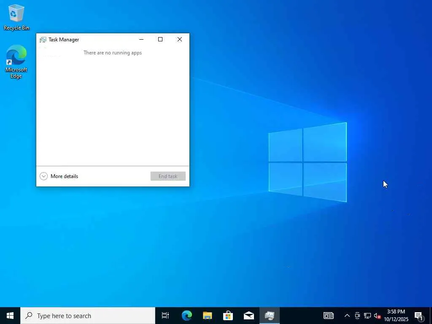Open File Explorer from the taskbar

tap(208, 316)
